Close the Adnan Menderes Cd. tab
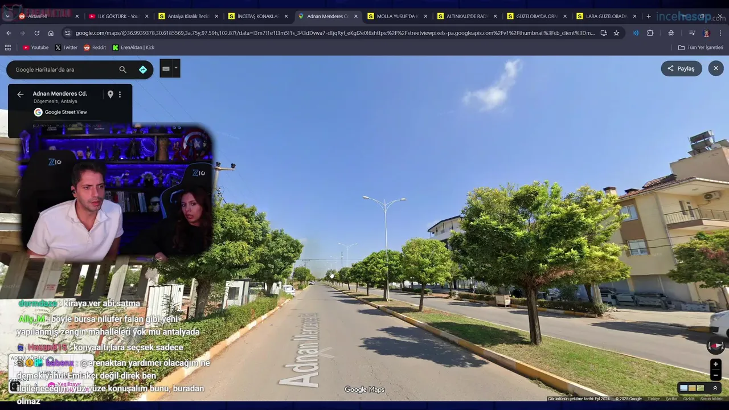 tap(356, 17)
